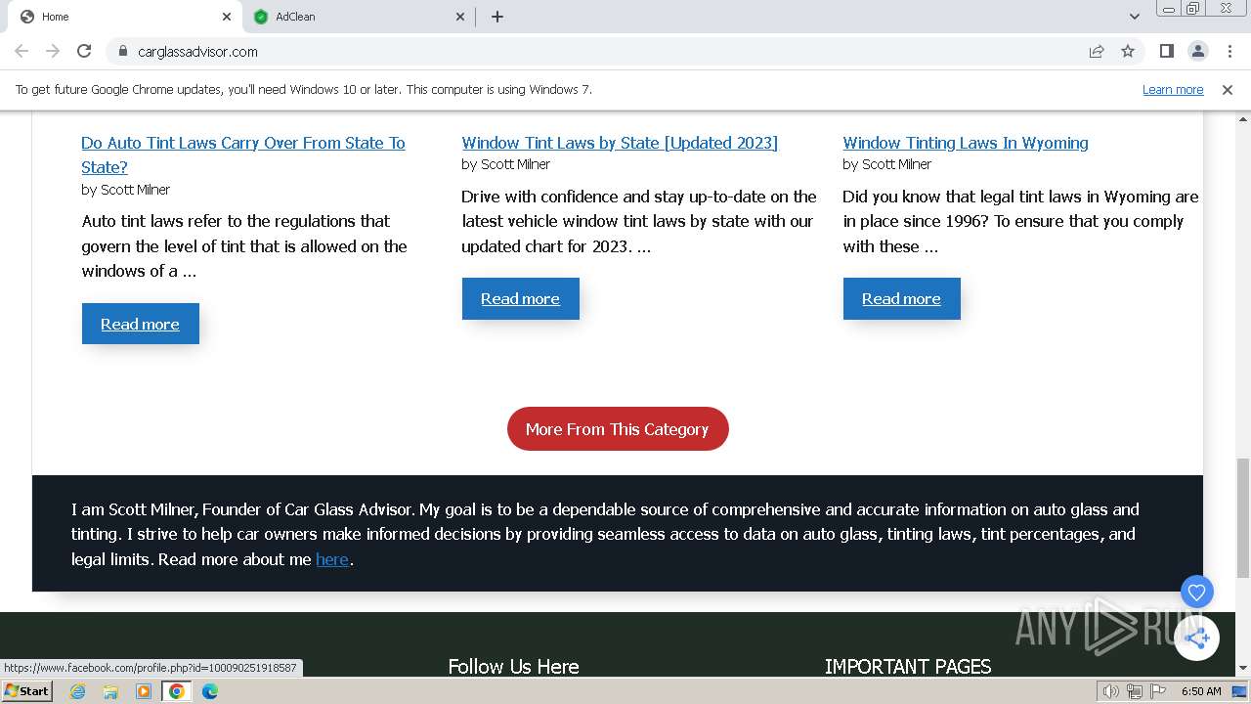
Task: Launch Internet Explorer from taskbar
Action: click(78, 691)
